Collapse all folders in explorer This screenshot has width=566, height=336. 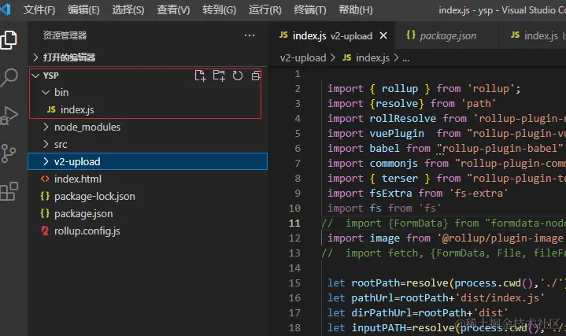(x=256, y=76)
